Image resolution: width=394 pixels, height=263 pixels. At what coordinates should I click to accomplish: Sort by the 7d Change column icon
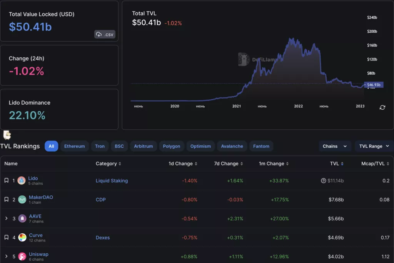(x=241, y=164)
